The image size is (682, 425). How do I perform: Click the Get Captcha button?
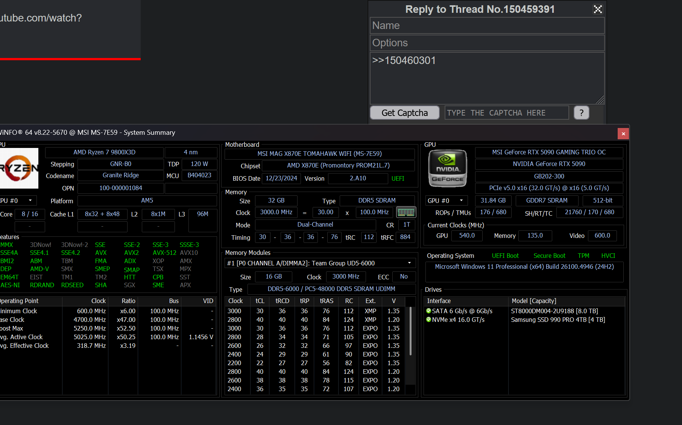pyautogui.click(x=405, y=113)
